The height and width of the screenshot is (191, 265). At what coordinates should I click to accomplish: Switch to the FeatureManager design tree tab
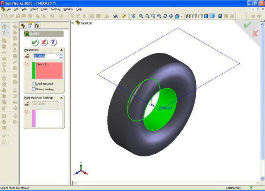(23, 26)
